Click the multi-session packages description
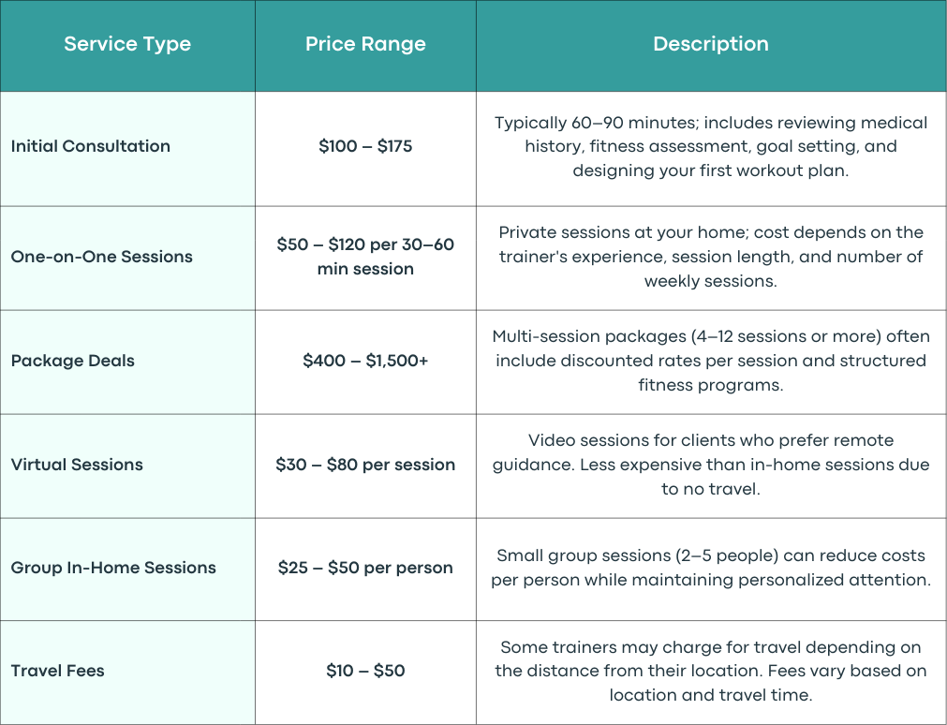Image resolution: width=947 pixels, height=725 pixels. click(x=711, y=361)
